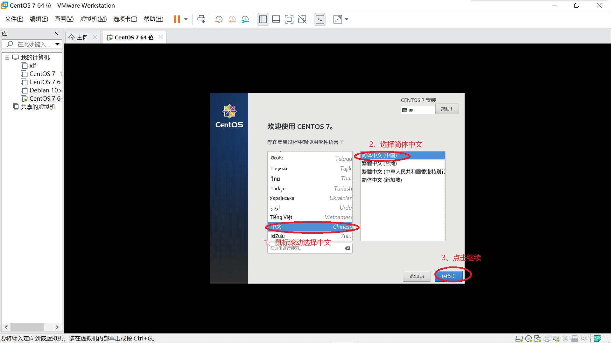Open the console view
This screenshot has width=611, height=343.
[x=320, y=19]
